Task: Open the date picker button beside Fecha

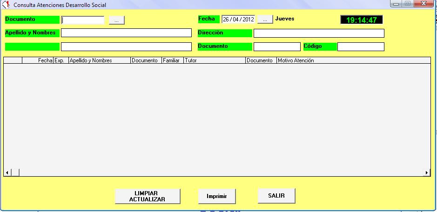Action: coord(264,20)
